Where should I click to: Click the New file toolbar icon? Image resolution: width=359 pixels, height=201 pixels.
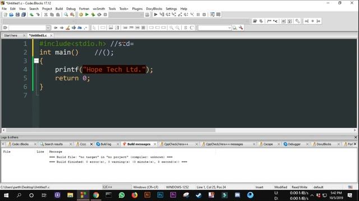point(6,15)
